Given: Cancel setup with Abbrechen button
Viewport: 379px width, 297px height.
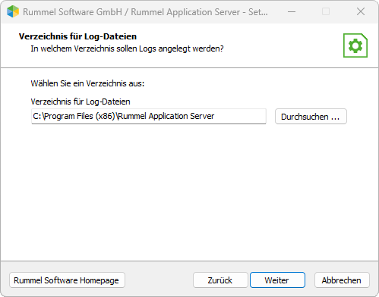Looking at the screenshot, I should click(x=342, y=280).
